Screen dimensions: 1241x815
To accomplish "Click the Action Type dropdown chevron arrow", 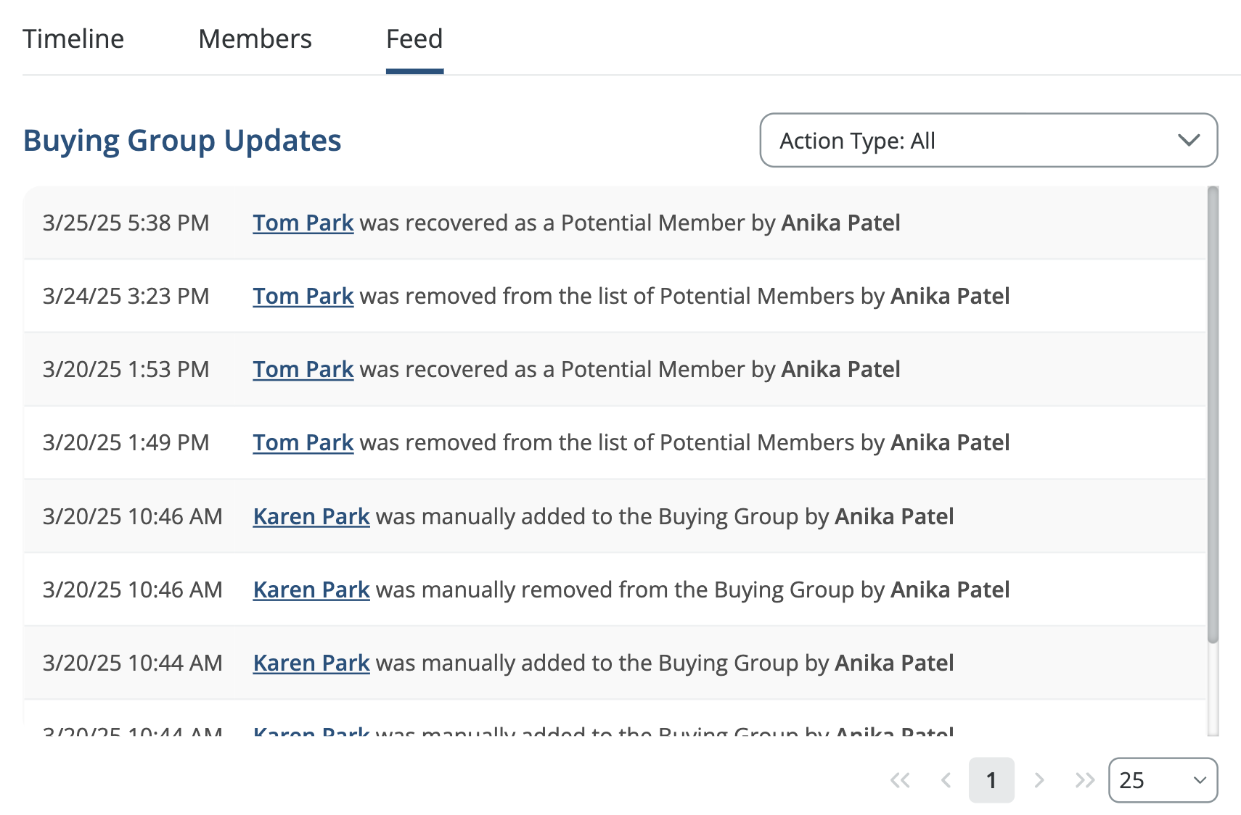I will click(1188, 141).
